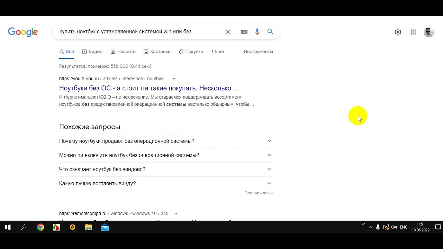
Task: Open the on-screen keyboard input tool
Action: 244,32
